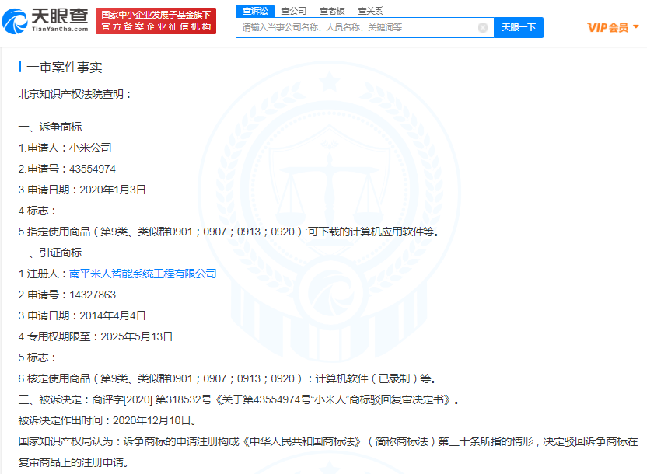The image size is (647, 474).
Task: Click the line 被诉决定作出时间：2020年12月10日
Action: (107, 421)
